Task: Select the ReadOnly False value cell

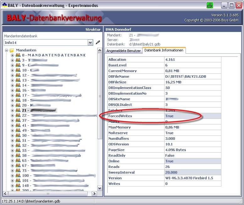Action: tap(192, 155)
